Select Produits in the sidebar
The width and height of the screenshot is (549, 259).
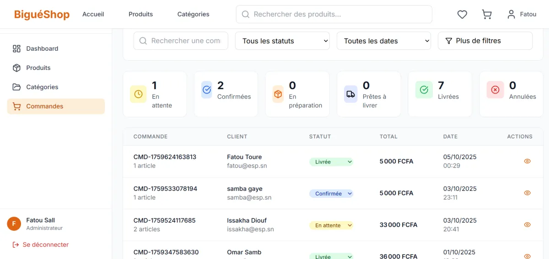pos(56,68)
